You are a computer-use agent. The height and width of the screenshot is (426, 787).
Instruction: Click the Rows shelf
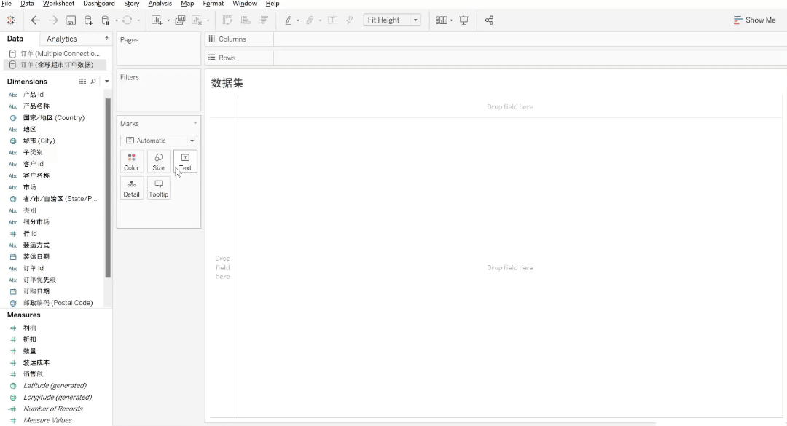[x=496, y=58]
